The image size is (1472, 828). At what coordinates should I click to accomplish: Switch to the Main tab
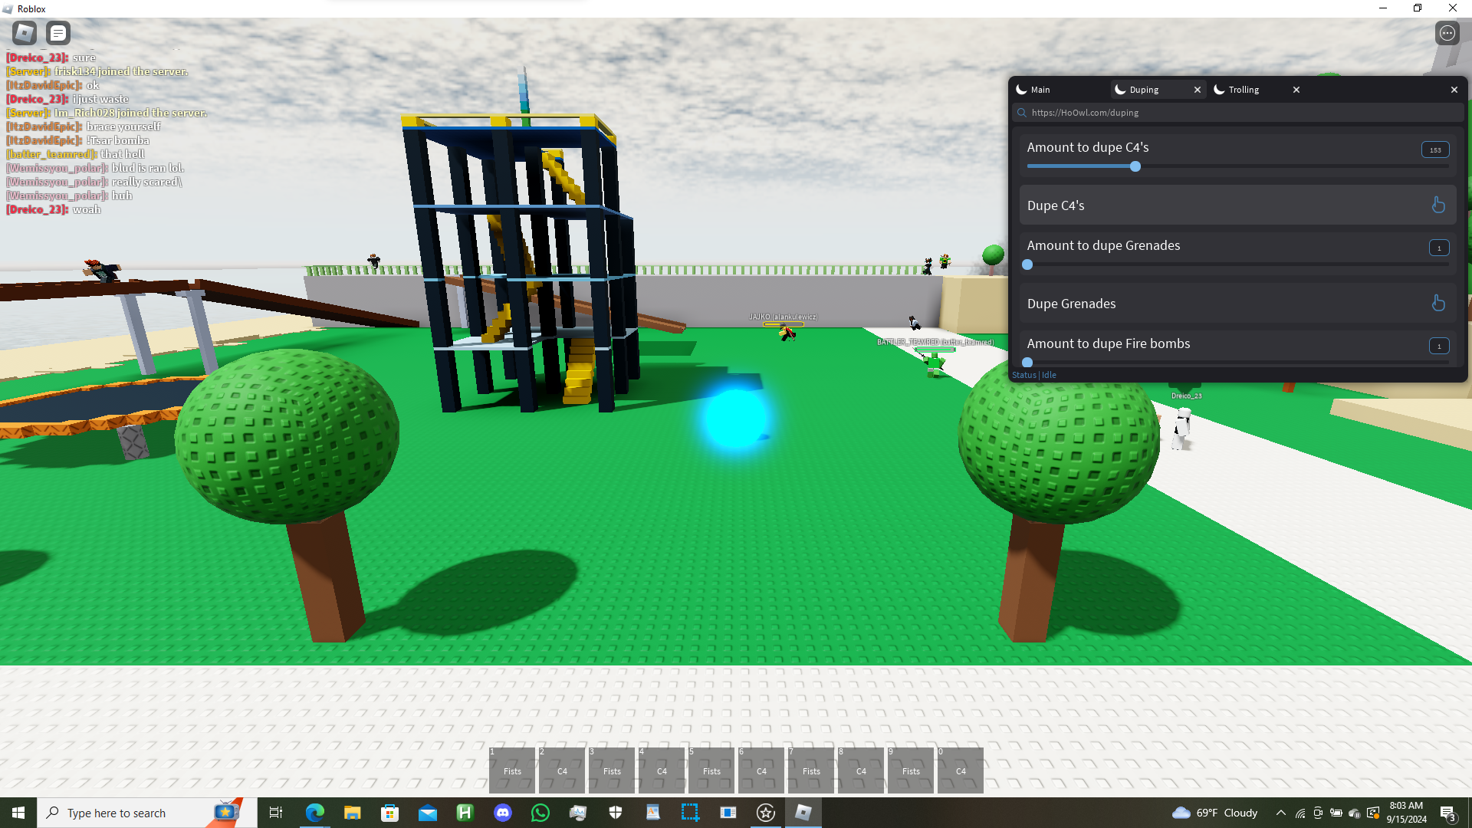(1040, 90)
